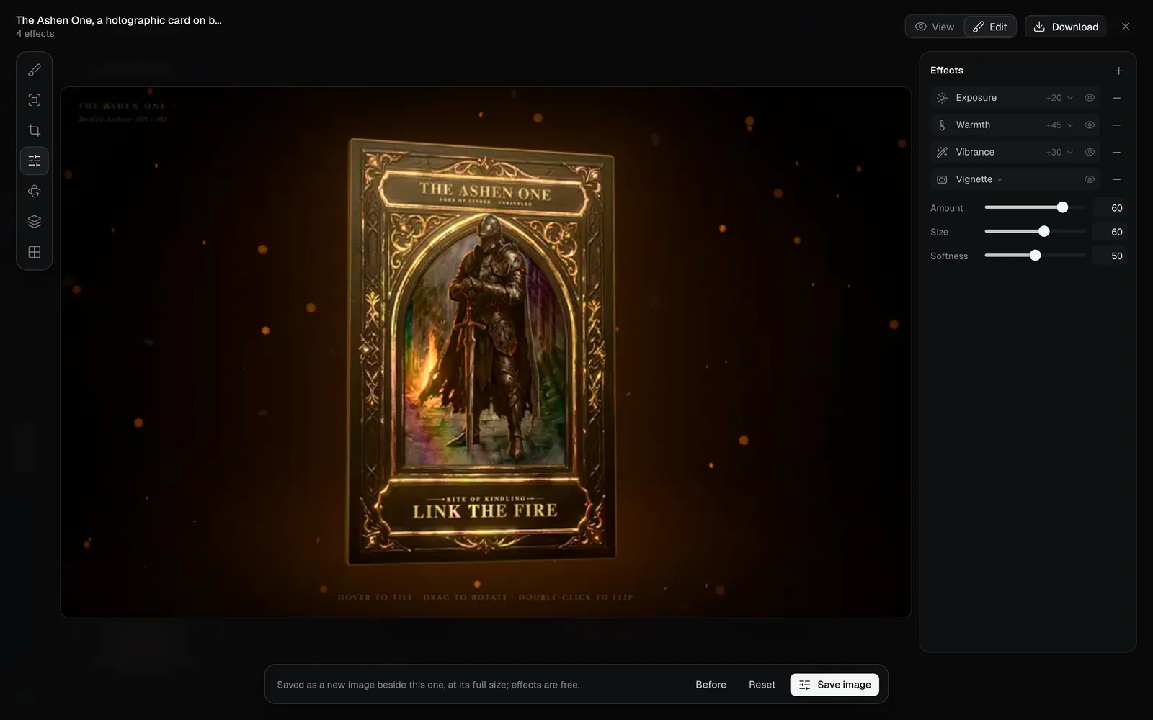Select the focus frame tool in left toolbar
1153x720 pixels.
(35, 100)
